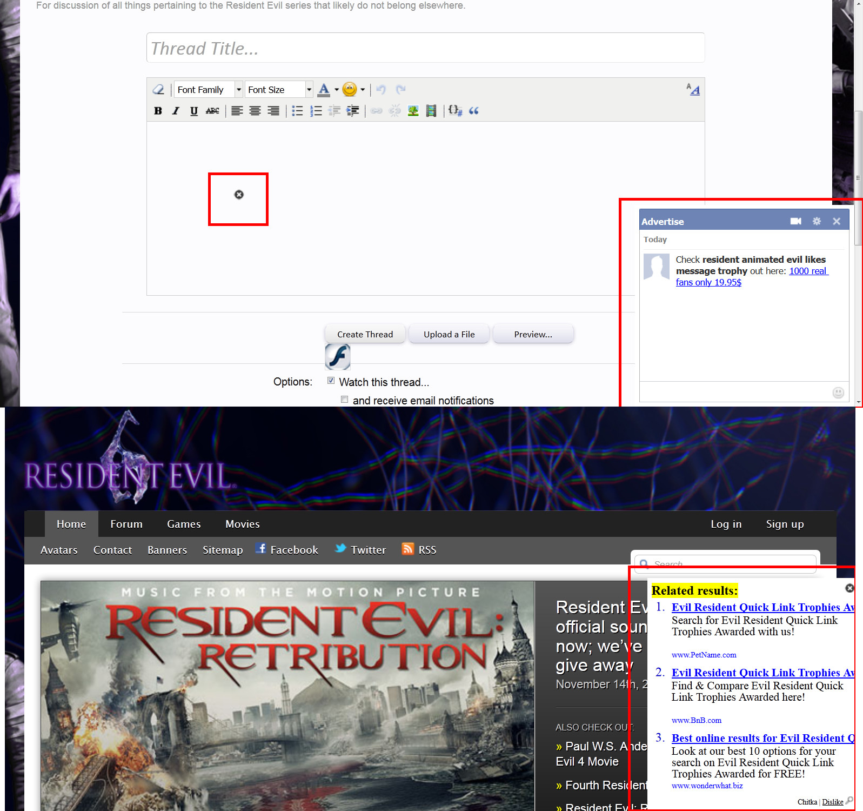Click inside the message editor body
The image size is (863, 811).
point(425,208)
